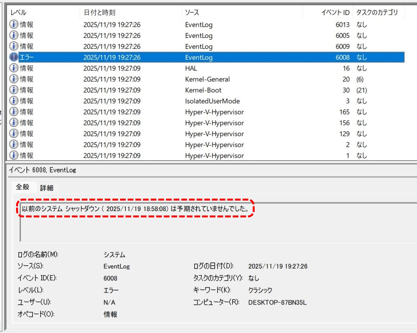Click info icon of Hyper-V-Hypervisor event 129
The width and height of the screenshot is (417, 333).
[14, 134]
